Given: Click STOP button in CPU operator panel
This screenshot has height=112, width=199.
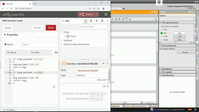Looking at the screenshot, I should (x=179, y=36).
